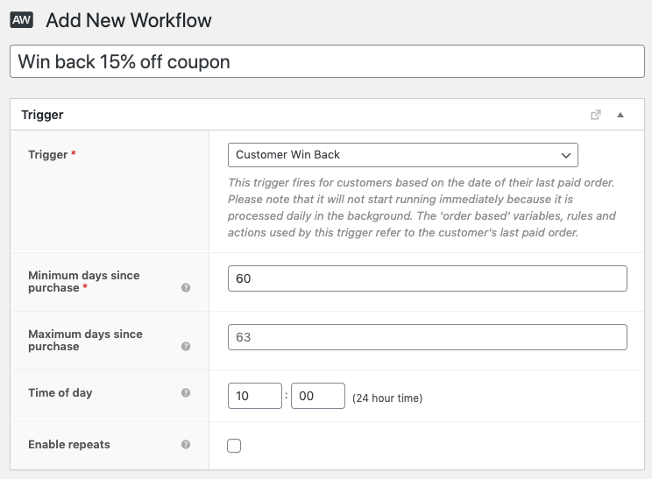This screenshot has width=652, height=479.
Task: Click the Enable repeats label
Action: [x=69, y=445]
